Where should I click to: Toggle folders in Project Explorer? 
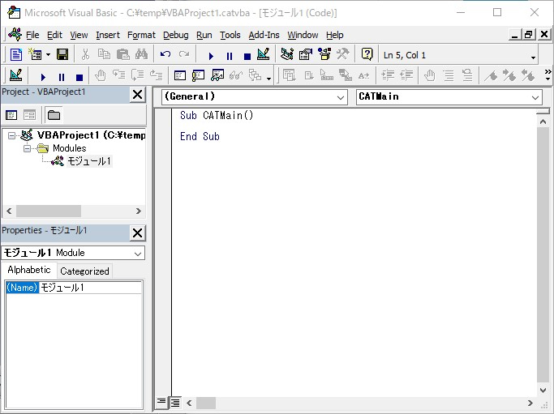[x=54, y=115]
